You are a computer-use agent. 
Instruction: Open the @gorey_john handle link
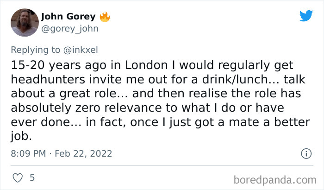(69, 28)
